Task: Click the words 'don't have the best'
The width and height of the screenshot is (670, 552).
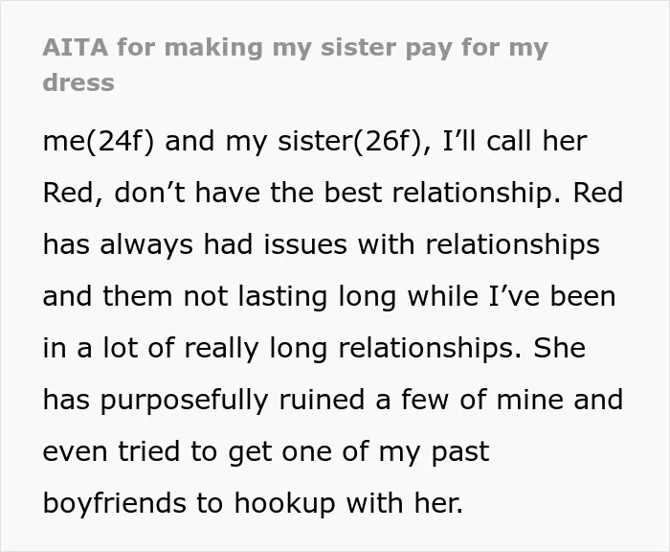Action: point(248,193)
